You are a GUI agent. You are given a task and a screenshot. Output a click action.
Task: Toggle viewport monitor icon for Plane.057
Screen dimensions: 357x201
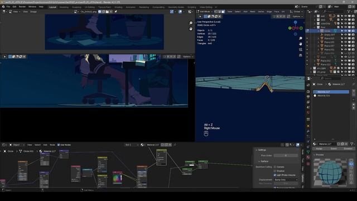click(x=349, y=46)
